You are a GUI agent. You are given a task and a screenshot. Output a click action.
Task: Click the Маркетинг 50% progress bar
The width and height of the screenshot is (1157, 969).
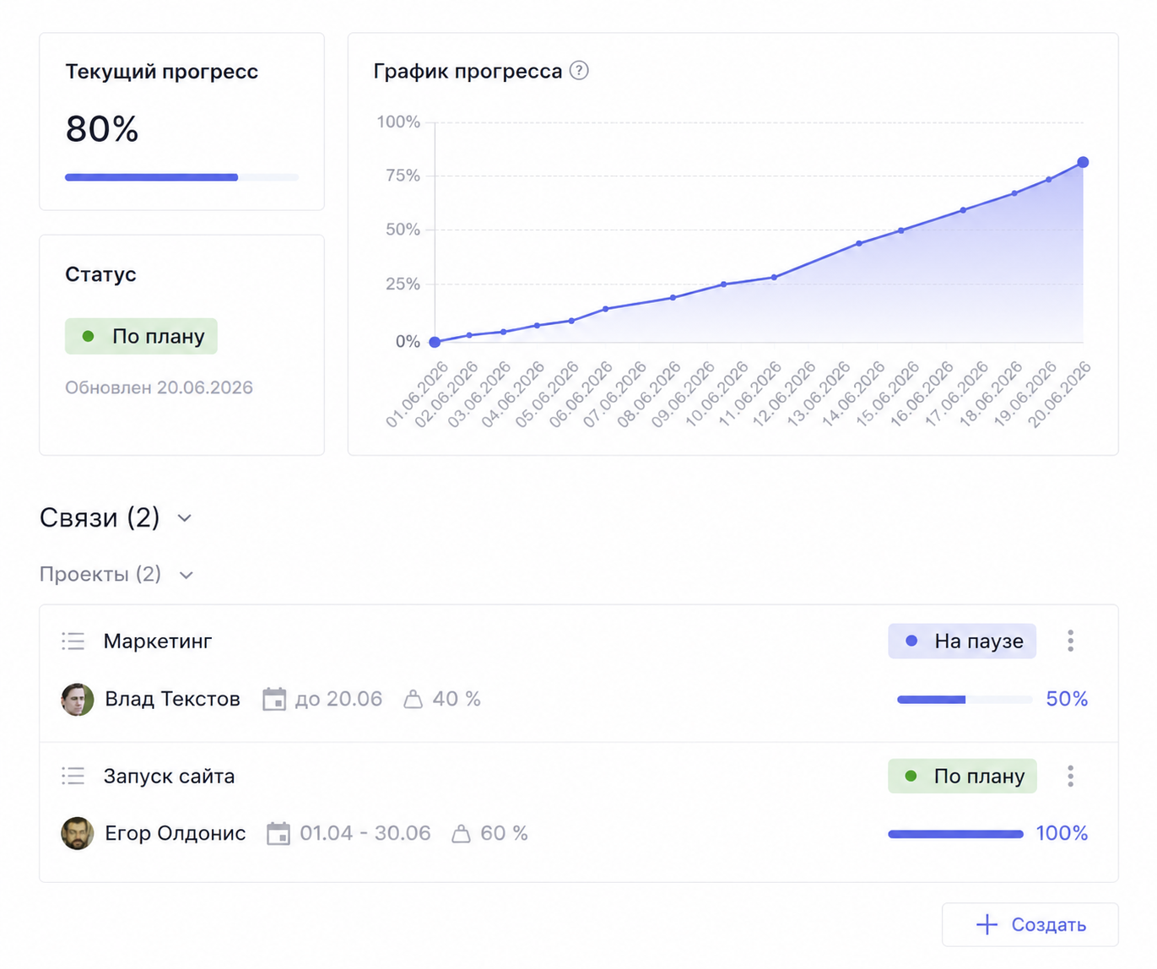tap(965, 700)
